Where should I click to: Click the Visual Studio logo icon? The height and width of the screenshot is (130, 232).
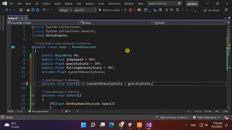click(x=5, y=3)
